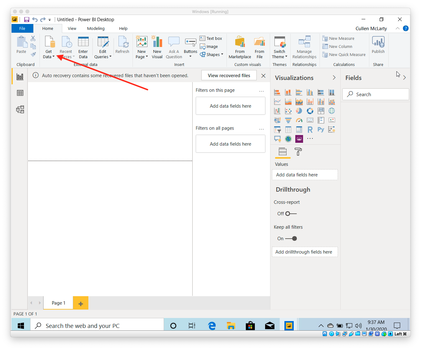Click the Save icon in title bar
The height and width of the screenshot is (350, 421).
[27, 20]
